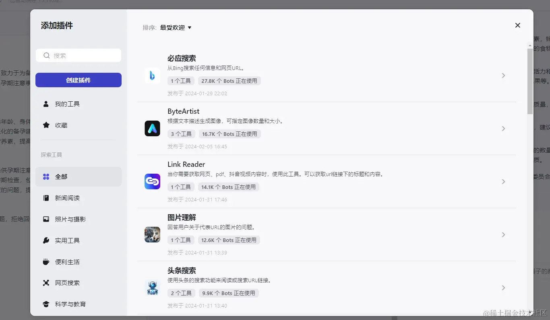Click the 14.1K 个 Bots 正在使用 tag
This screenshot has width=550, height=320.
[229, 187]
